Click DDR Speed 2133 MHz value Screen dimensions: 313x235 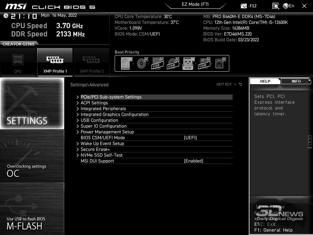pos(71,34)
